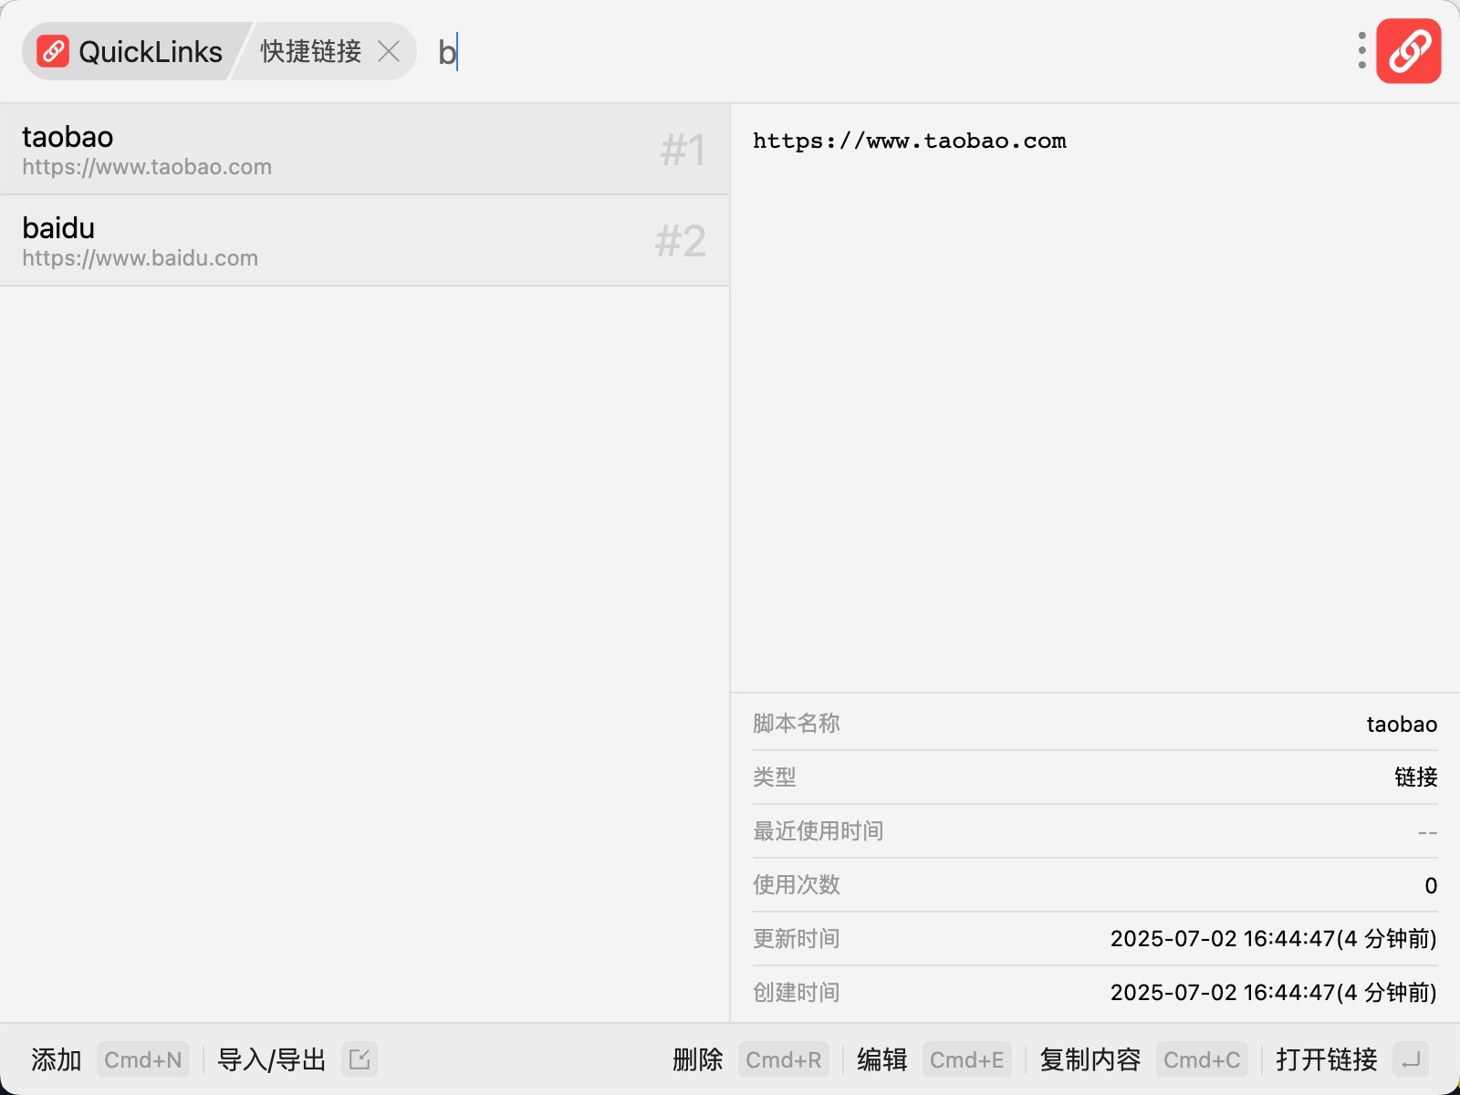
Task: Click the 最近使用时间 label
Action: click(819, 831)
